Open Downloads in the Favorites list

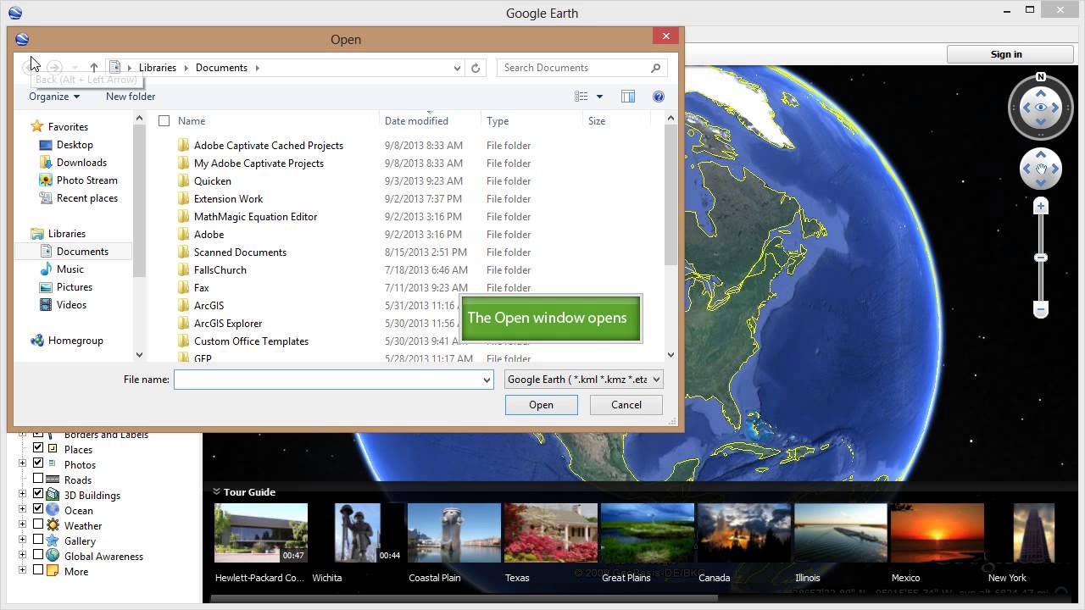click(x=81, y=163)
